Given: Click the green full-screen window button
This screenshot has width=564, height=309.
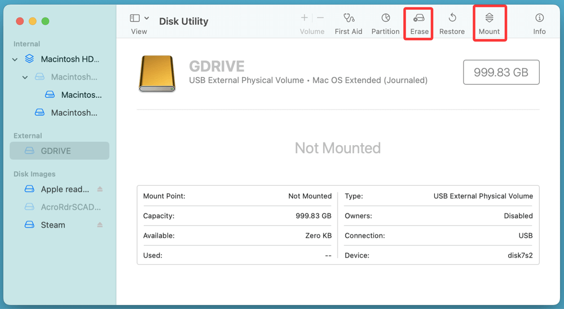Looking at the screenshot, I should [x=45, y=21].
